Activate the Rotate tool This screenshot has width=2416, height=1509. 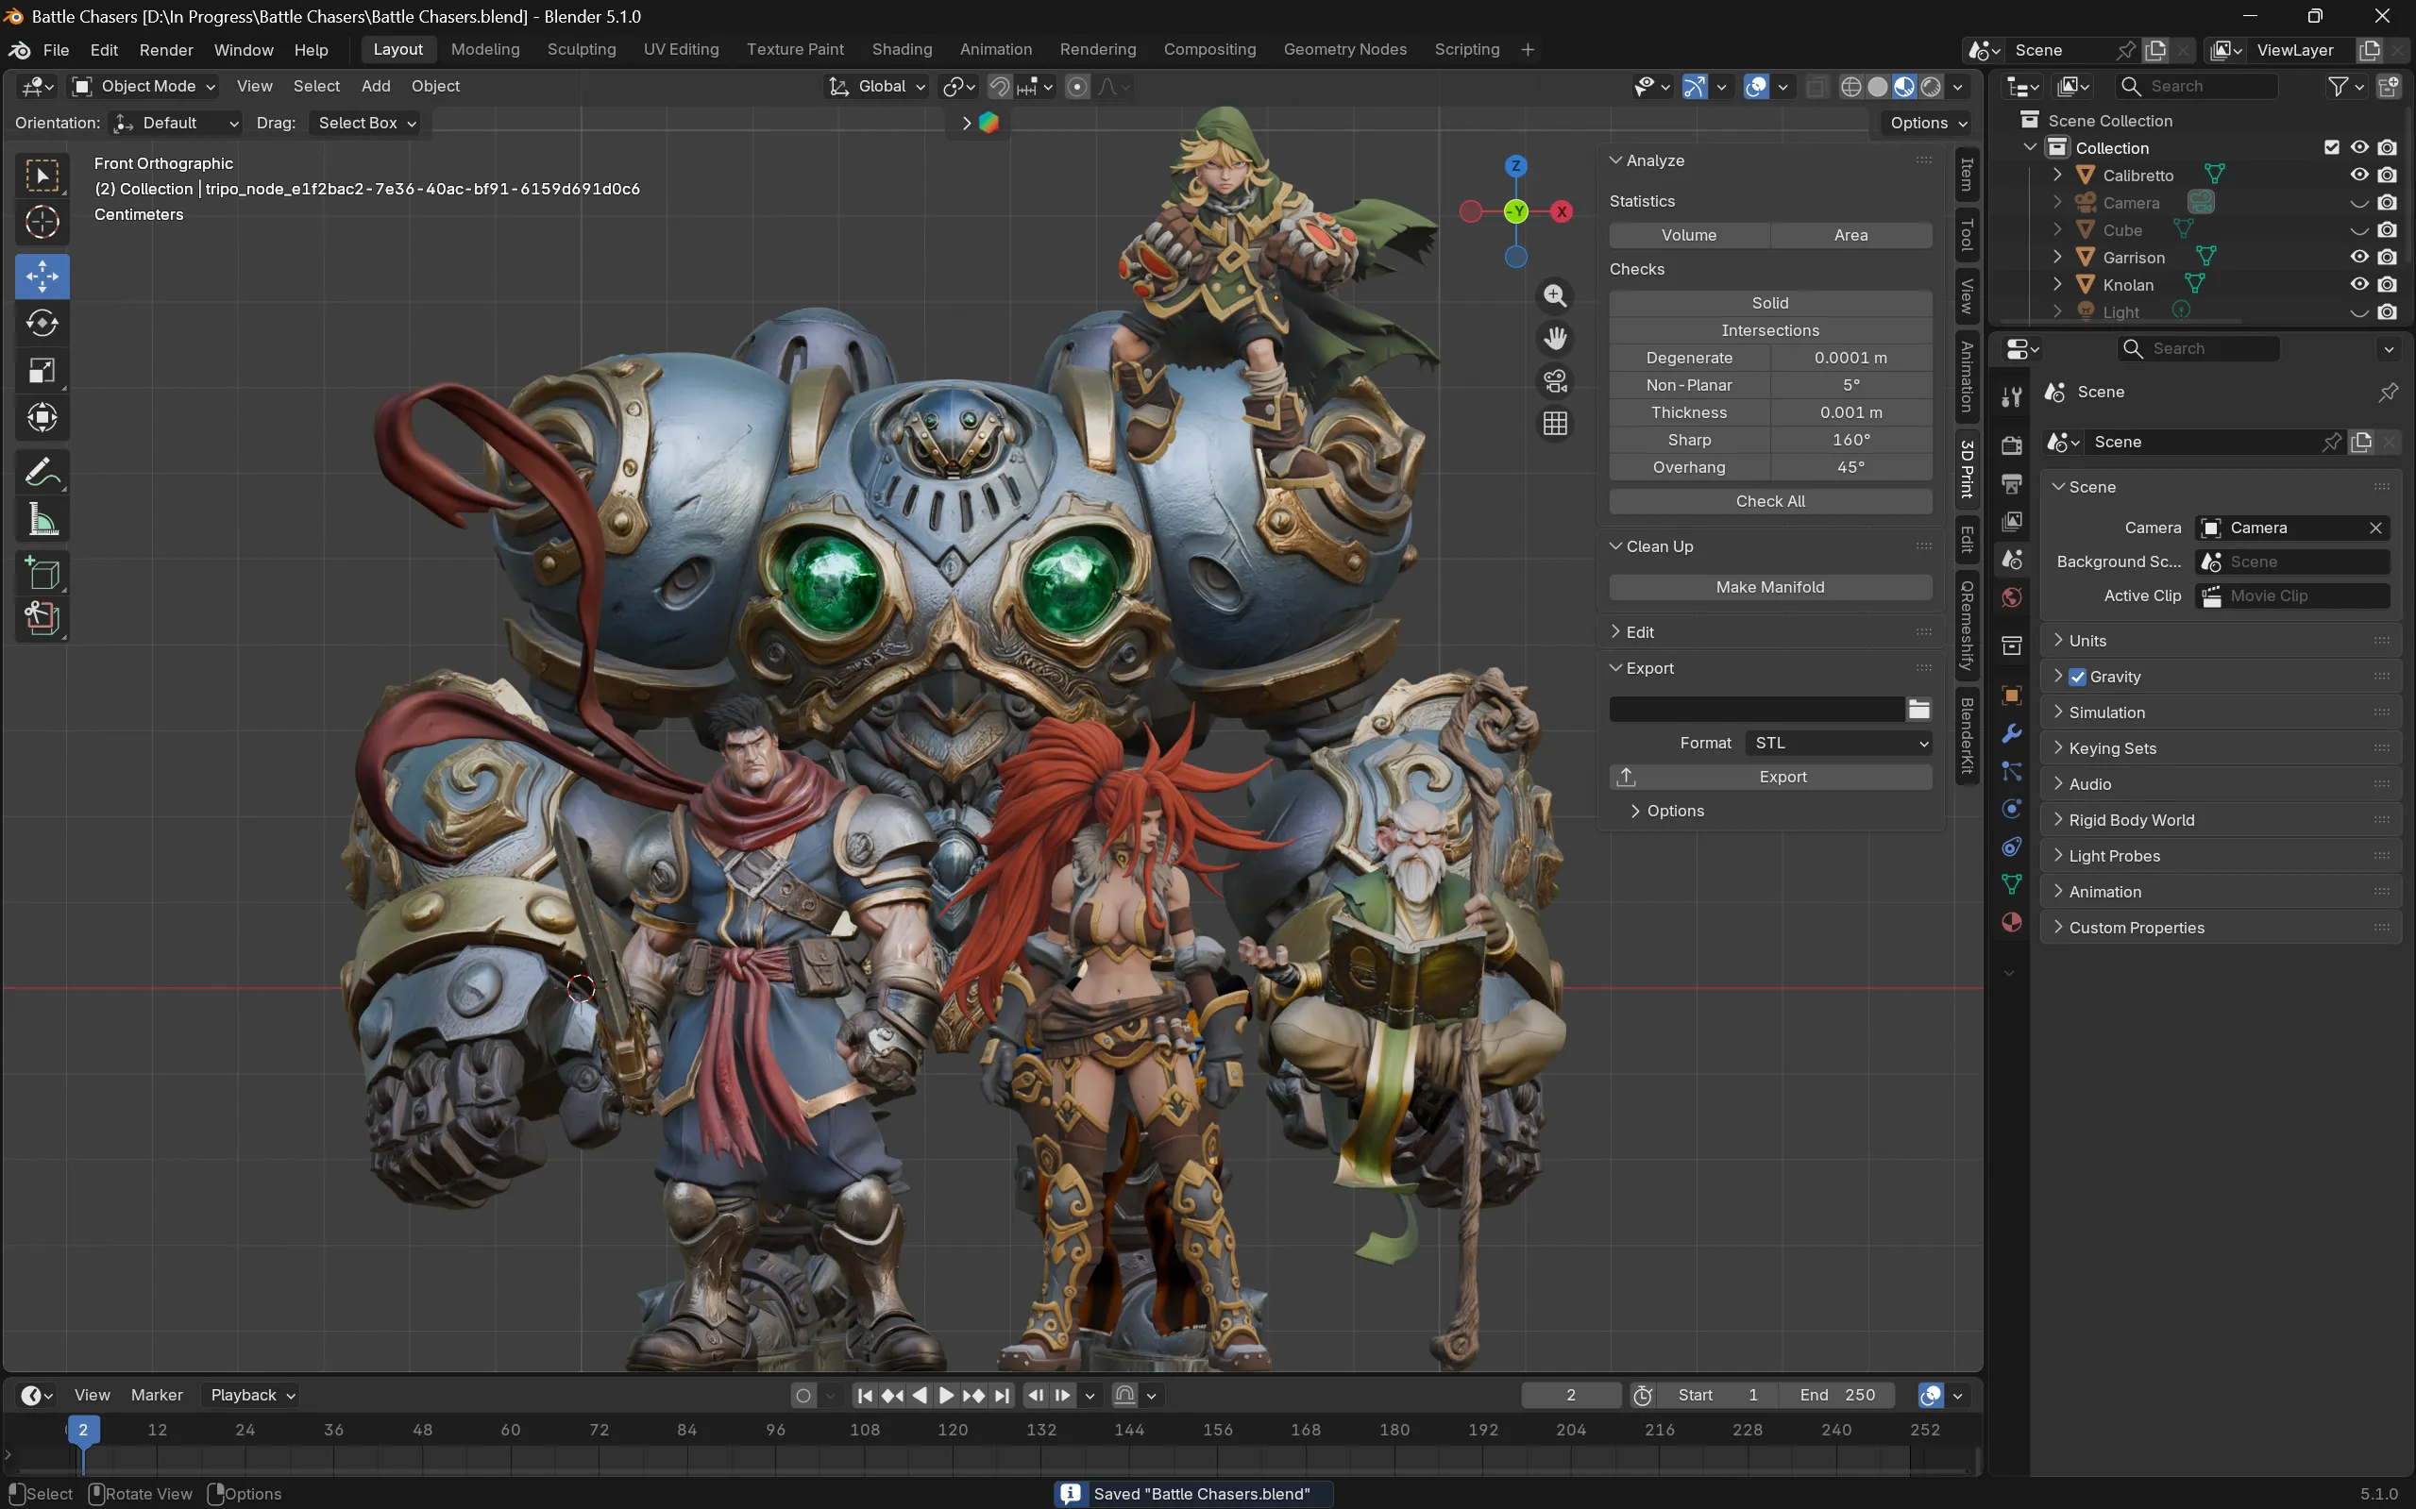pyautogui.click(x=42, y=324)
